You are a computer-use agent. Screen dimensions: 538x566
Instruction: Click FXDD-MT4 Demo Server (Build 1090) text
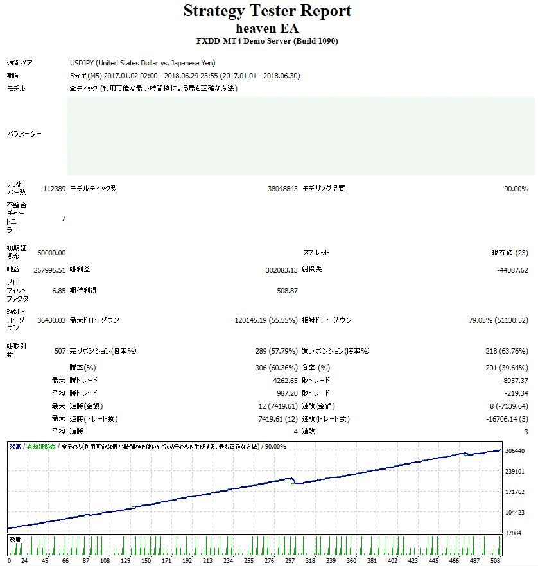point(267,41)
